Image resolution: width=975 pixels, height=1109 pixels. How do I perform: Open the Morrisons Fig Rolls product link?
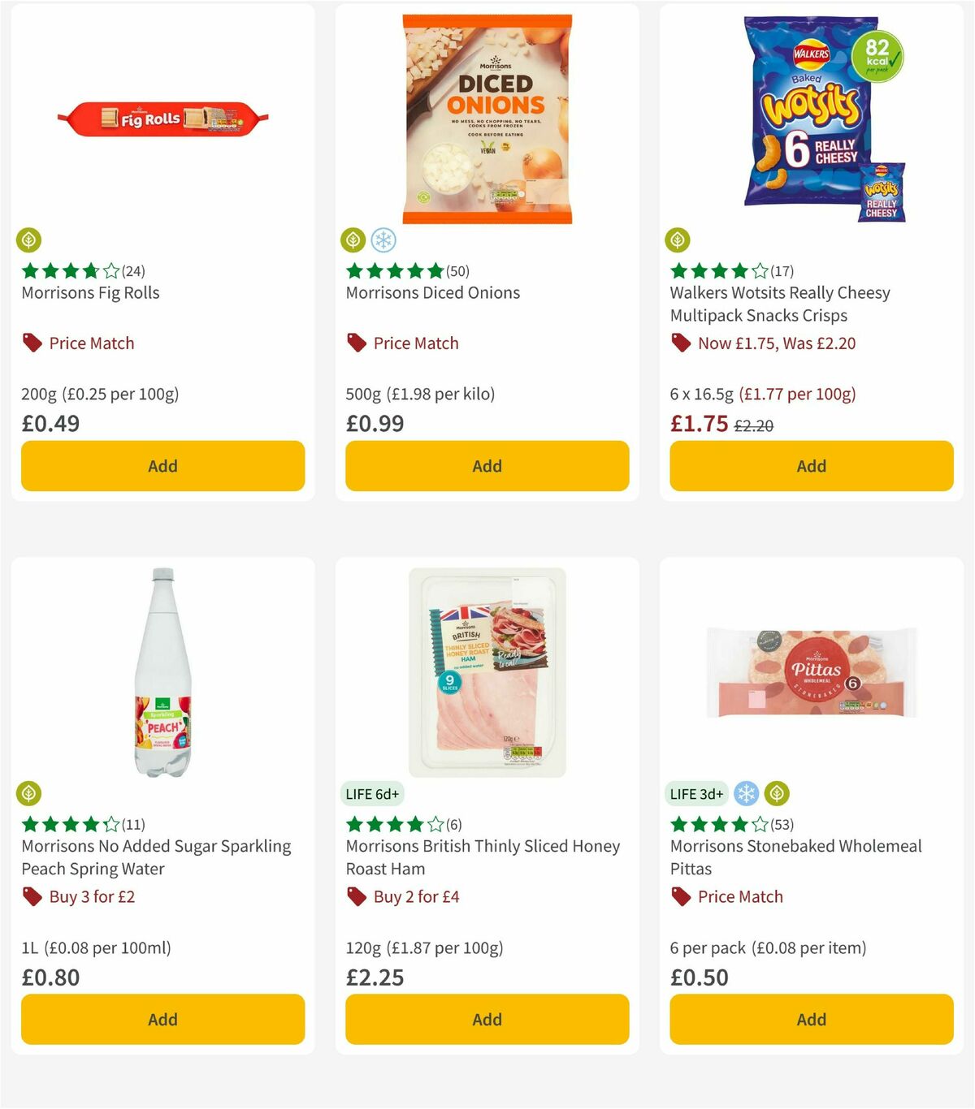click(x=89, y=292)
